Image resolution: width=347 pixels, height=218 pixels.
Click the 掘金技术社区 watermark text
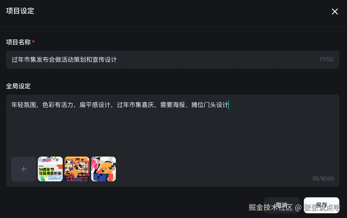270,207
